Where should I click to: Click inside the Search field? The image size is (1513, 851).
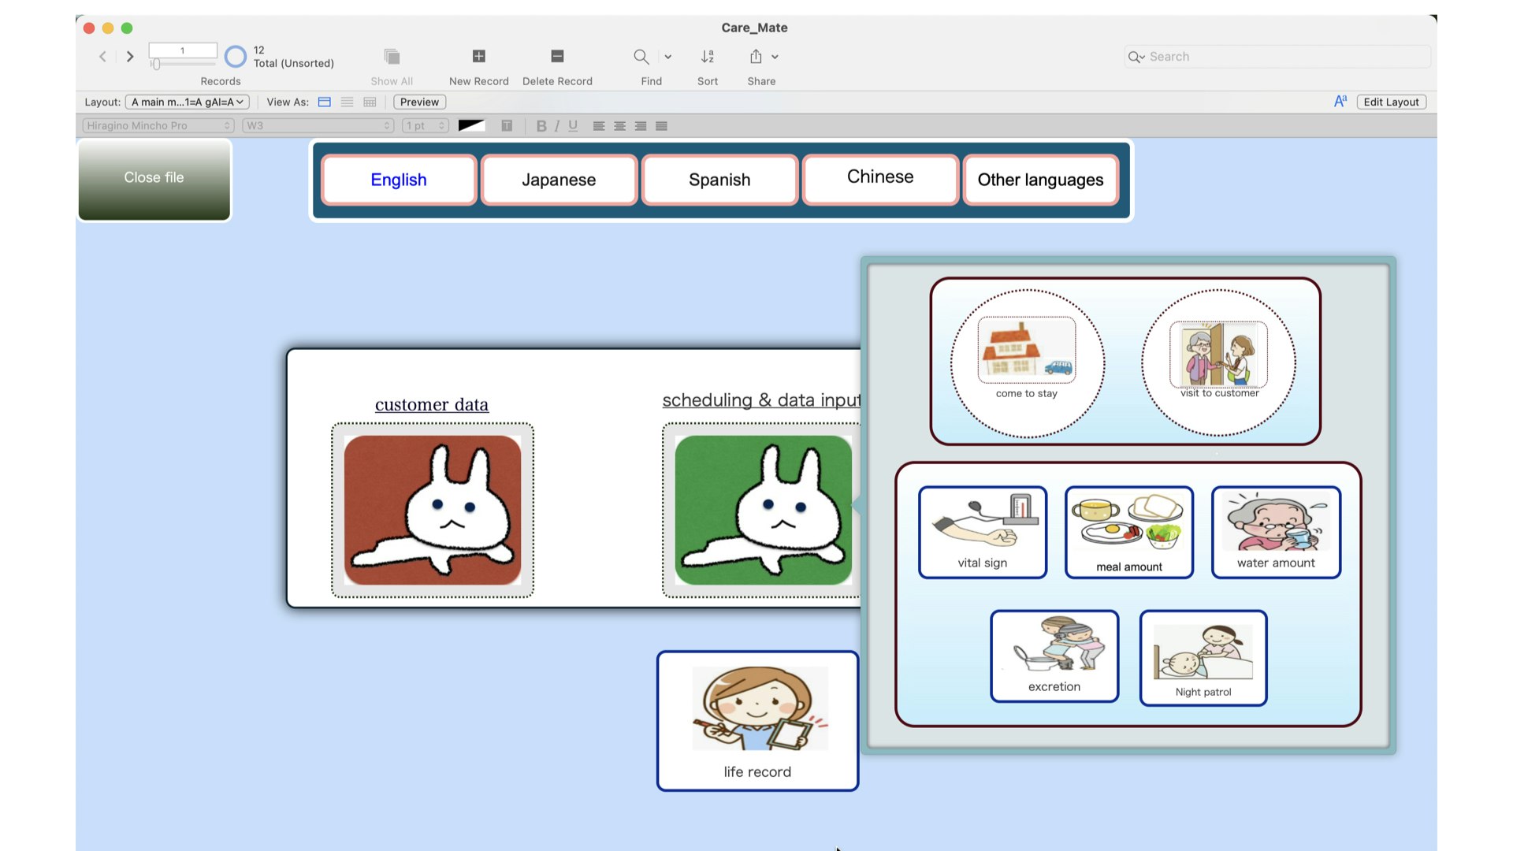(1277, 56)
